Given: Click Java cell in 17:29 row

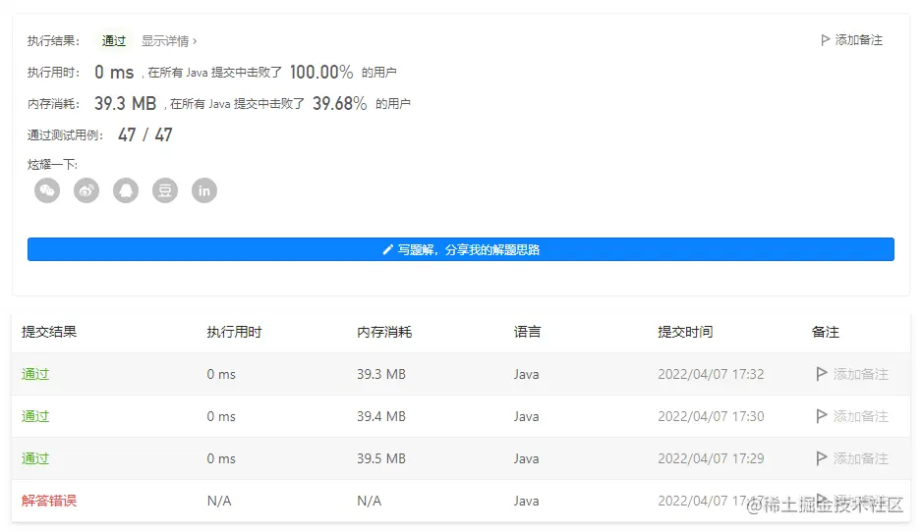Looking at the screenshot, I should [x=526, y=458].
